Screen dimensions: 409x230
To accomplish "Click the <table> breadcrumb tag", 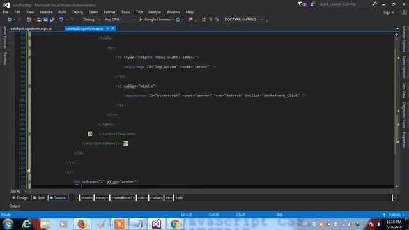I will tap(156, 198).
